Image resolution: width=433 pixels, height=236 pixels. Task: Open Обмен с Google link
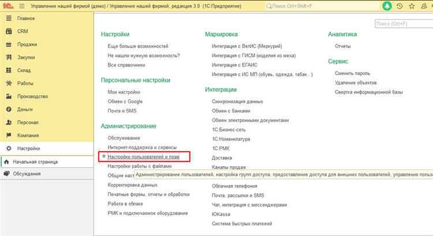pyautogui.click(x=125, y=102)
